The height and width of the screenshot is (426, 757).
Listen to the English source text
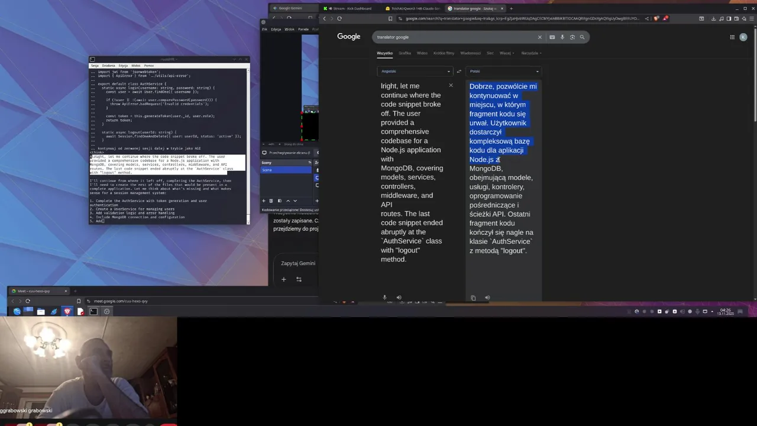[399, 298]
